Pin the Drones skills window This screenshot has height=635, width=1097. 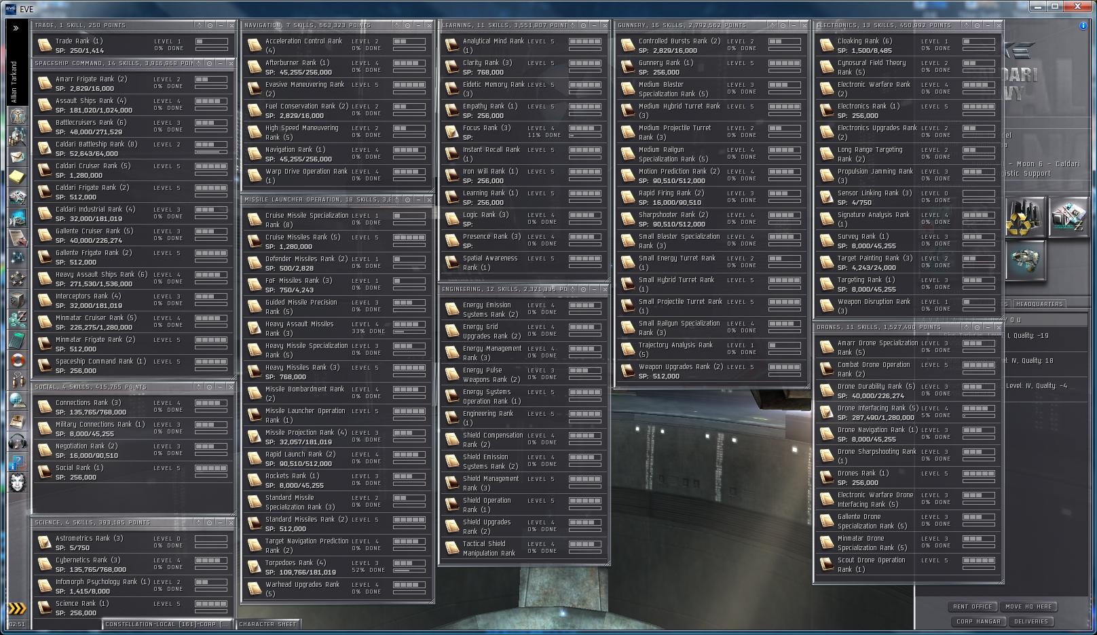[x=977, y=327]
